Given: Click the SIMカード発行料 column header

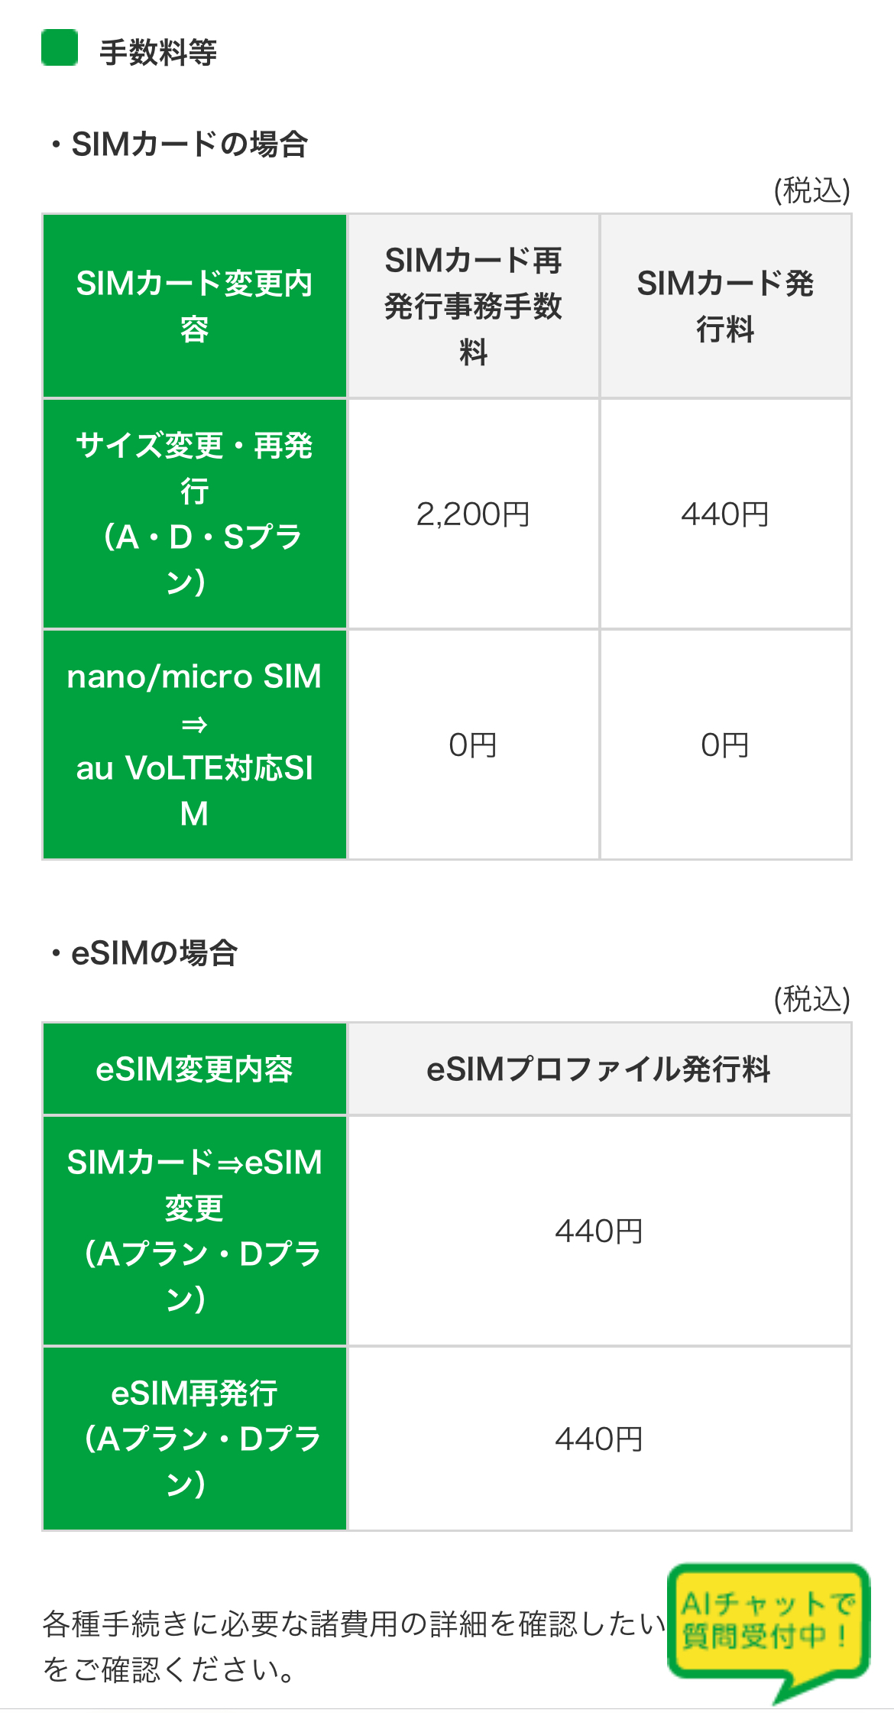Looking at the screenshot, I should (x=725, y=306).
